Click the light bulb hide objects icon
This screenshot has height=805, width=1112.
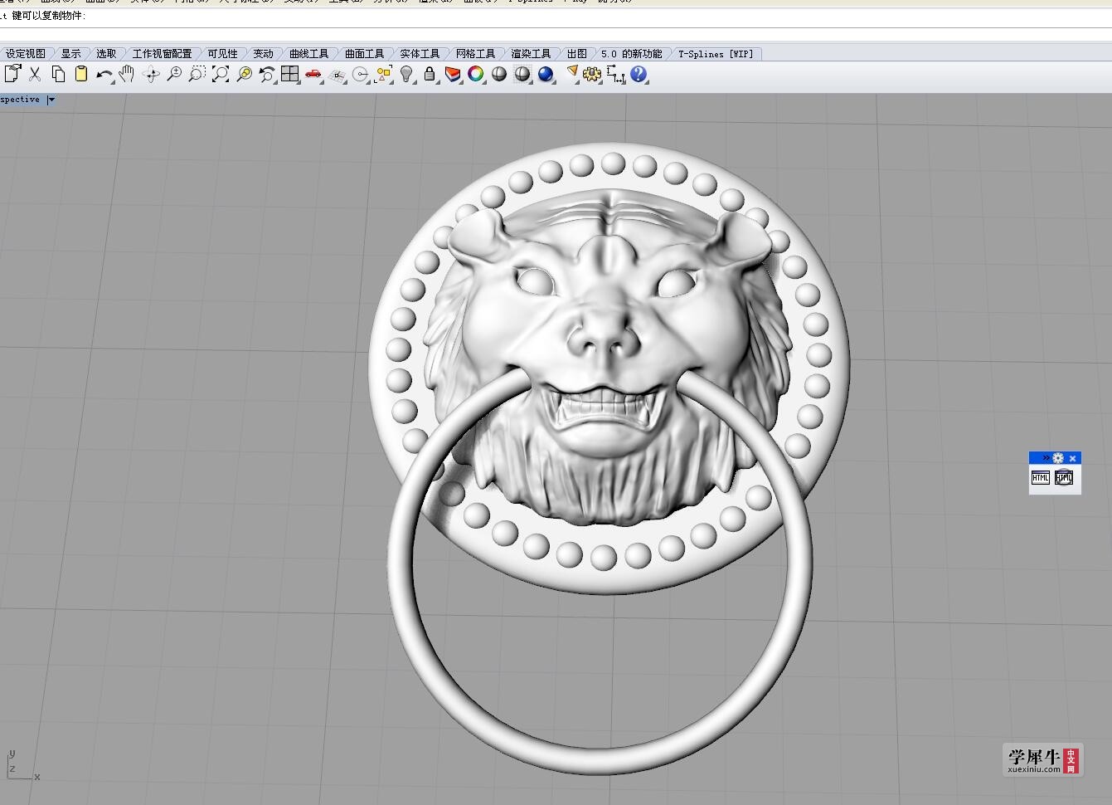click(x=406, y=74)
